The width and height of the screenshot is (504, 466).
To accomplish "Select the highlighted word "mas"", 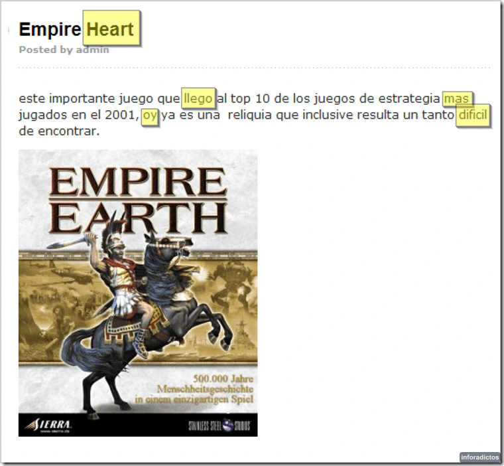I will click(x=458, y=98).
